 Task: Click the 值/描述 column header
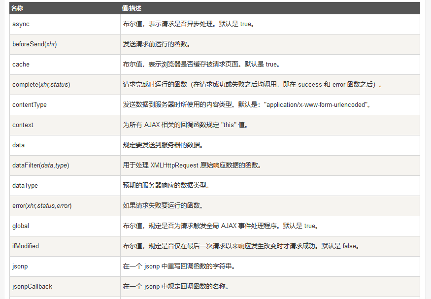(133, 9)
